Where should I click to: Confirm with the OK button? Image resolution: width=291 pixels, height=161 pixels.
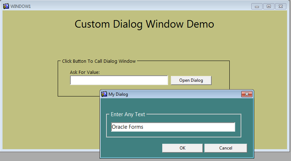click(182, 148)
